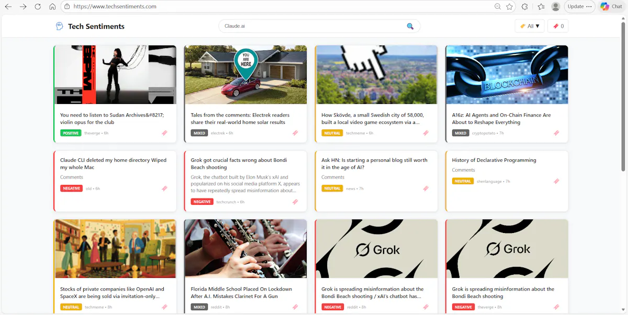Open Tales from the comments headline

[x=240, y=119]
